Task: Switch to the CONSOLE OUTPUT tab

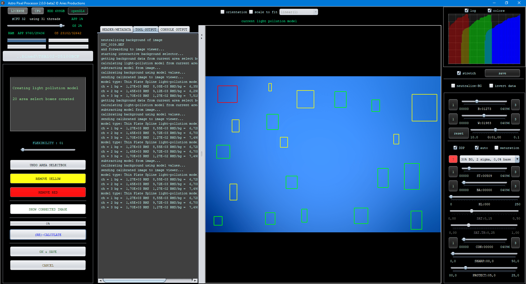Action: point(174,30)
